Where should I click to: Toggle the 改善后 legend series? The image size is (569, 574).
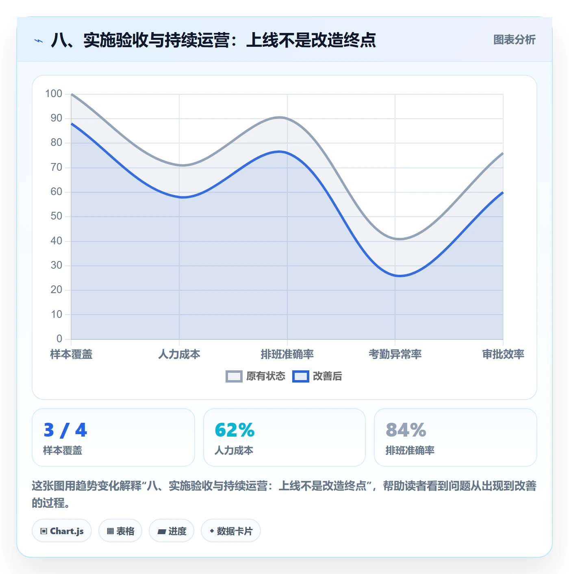pos(317,376)
